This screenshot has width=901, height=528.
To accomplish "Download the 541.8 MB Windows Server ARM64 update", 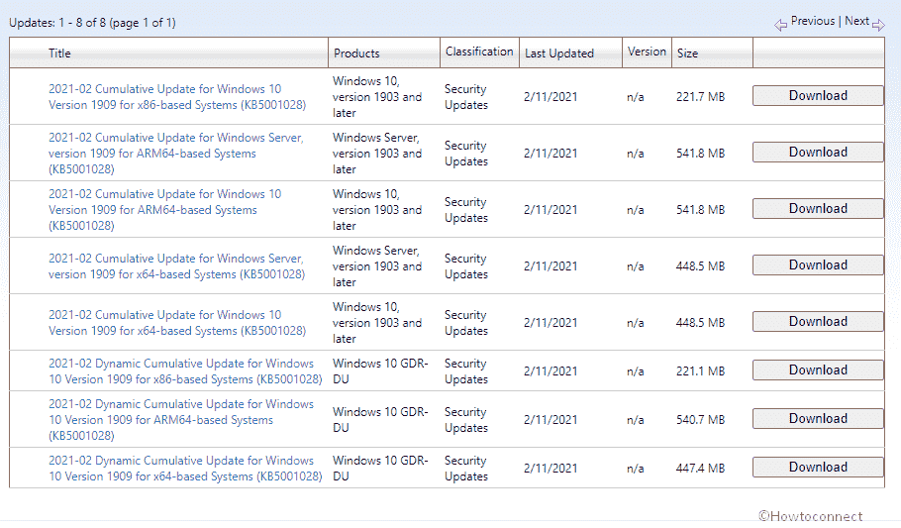I will (818, 153).
